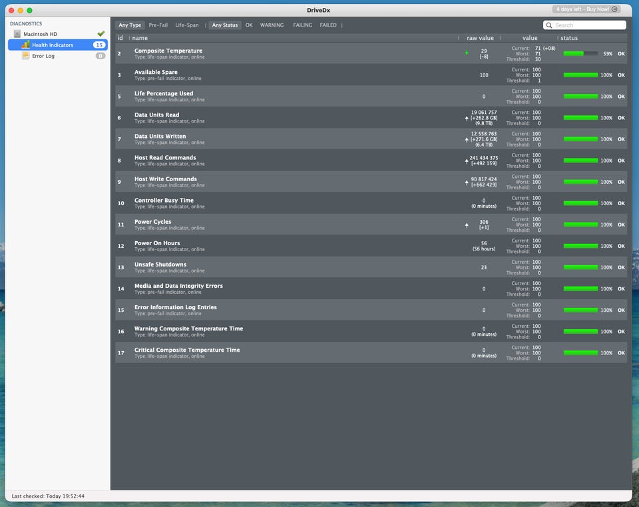
Task: Click the Composite Temperature 59% status bar
Action: [580, 54]
